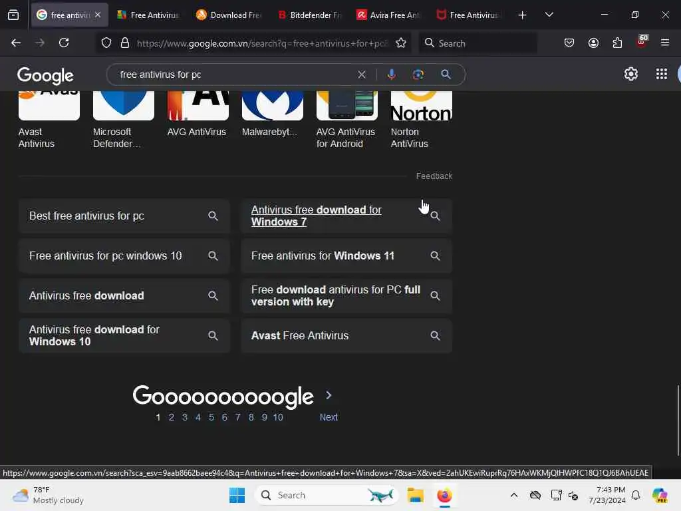Clear the Google search query
This screenshot has height=511, width=681.
(361, 75)
